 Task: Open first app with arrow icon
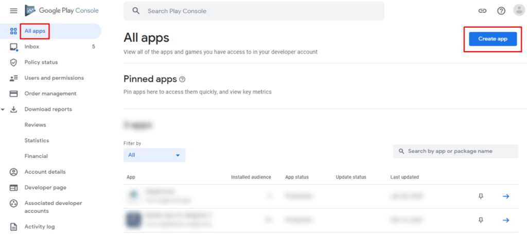pos(505,196)
